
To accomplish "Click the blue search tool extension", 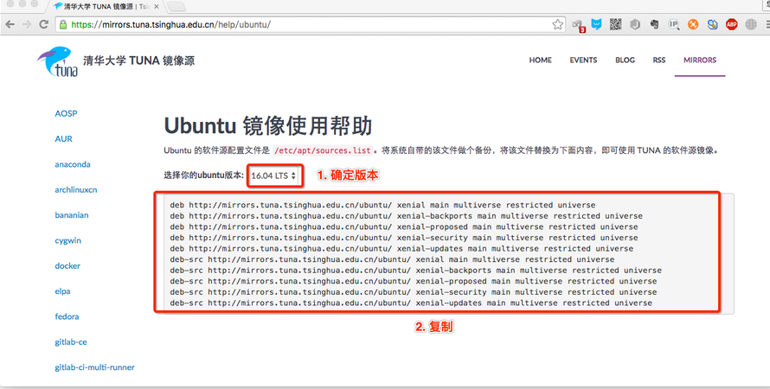I will point(713,24).
